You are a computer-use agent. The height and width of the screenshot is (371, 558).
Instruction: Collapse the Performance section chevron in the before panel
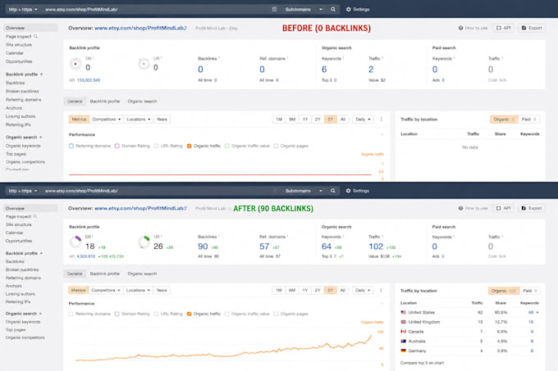382,134
